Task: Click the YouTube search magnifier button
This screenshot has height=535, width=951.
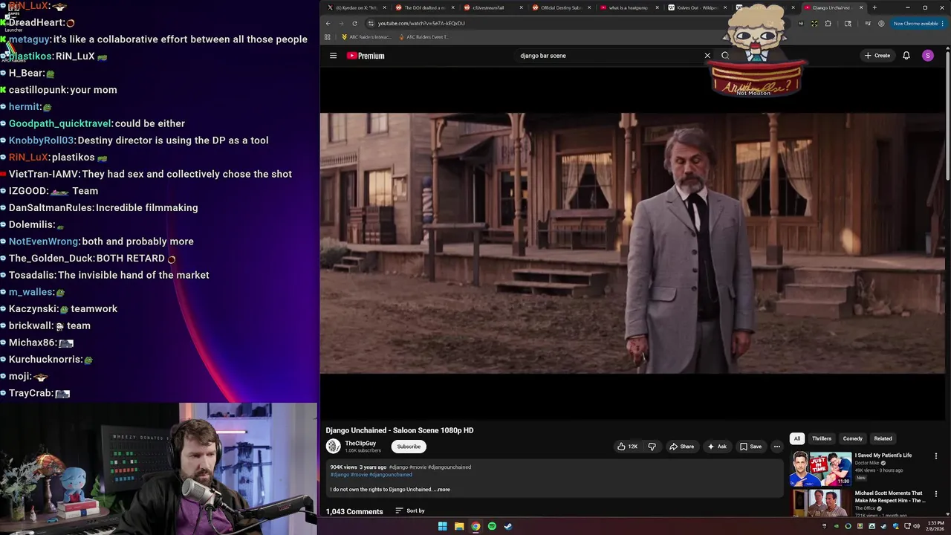Action: point(725,56)
